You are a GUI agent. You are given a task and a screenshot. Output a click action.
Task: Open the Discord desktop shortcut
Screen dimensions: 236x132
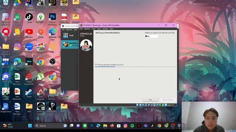pos(6,78)
